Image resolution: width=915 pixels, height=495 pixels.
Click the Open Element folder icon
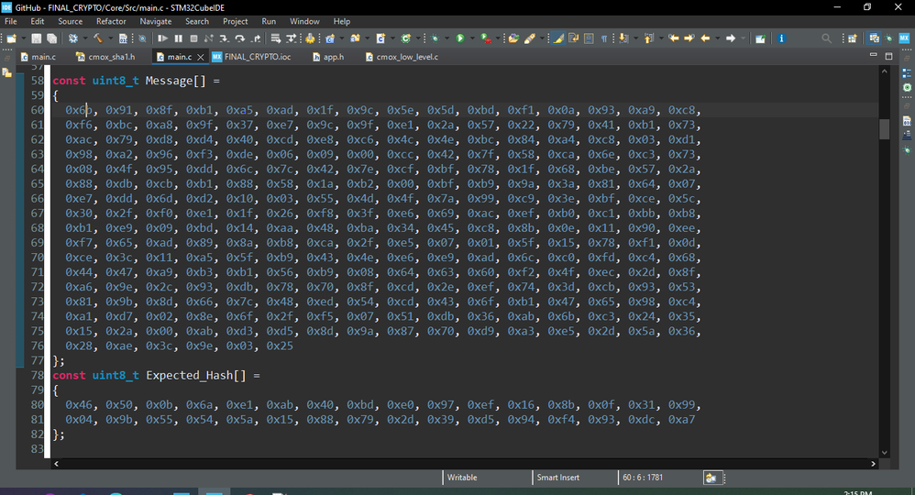(513, 38)
